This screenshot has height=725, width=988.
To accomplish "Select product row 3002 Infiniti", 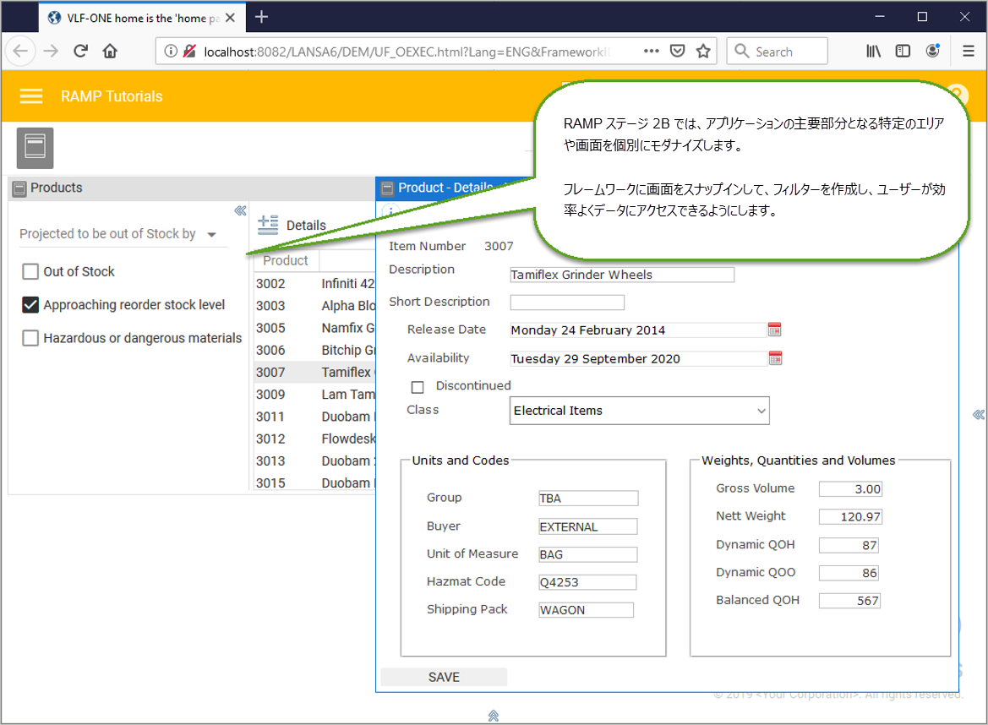I will coord(315,283).
